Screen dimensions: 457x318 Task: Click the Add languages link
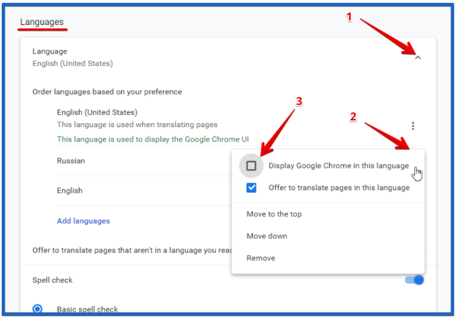click(x=83, y=221)
